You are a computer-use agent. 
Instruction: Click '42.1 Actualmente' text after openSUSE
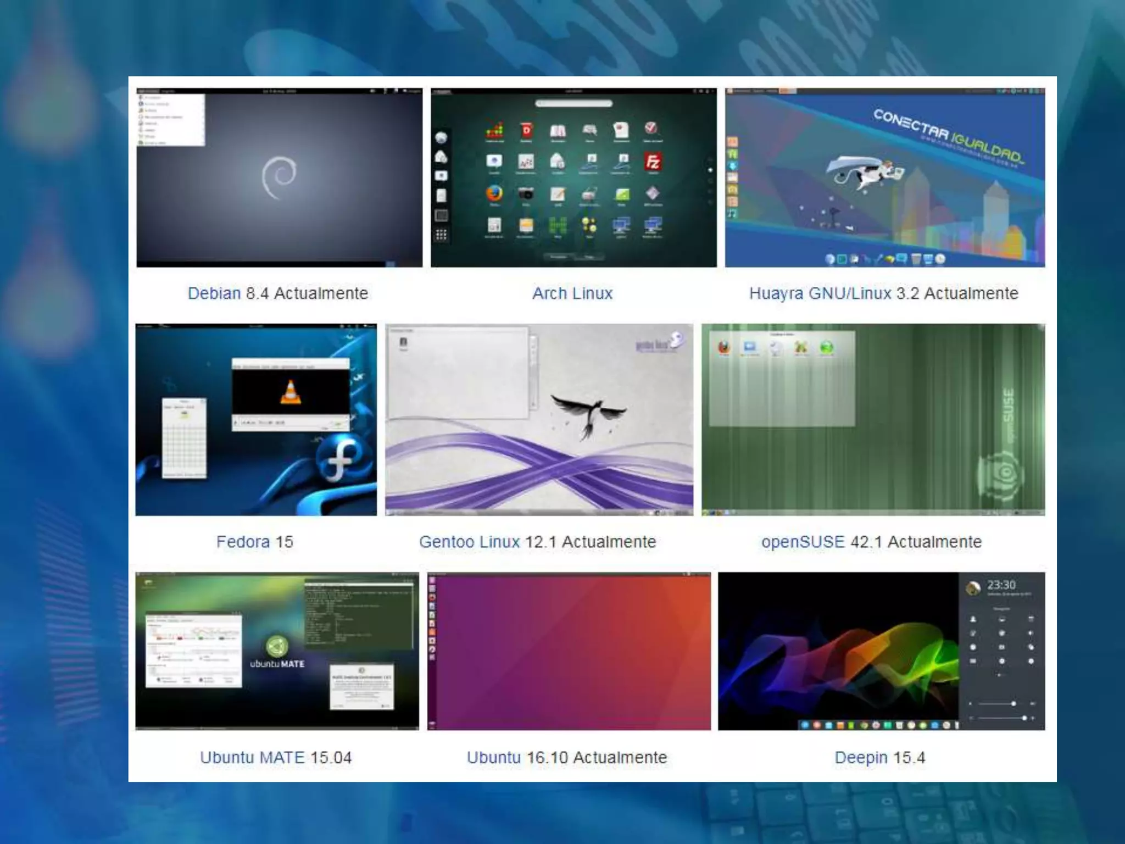click(916, 542)
